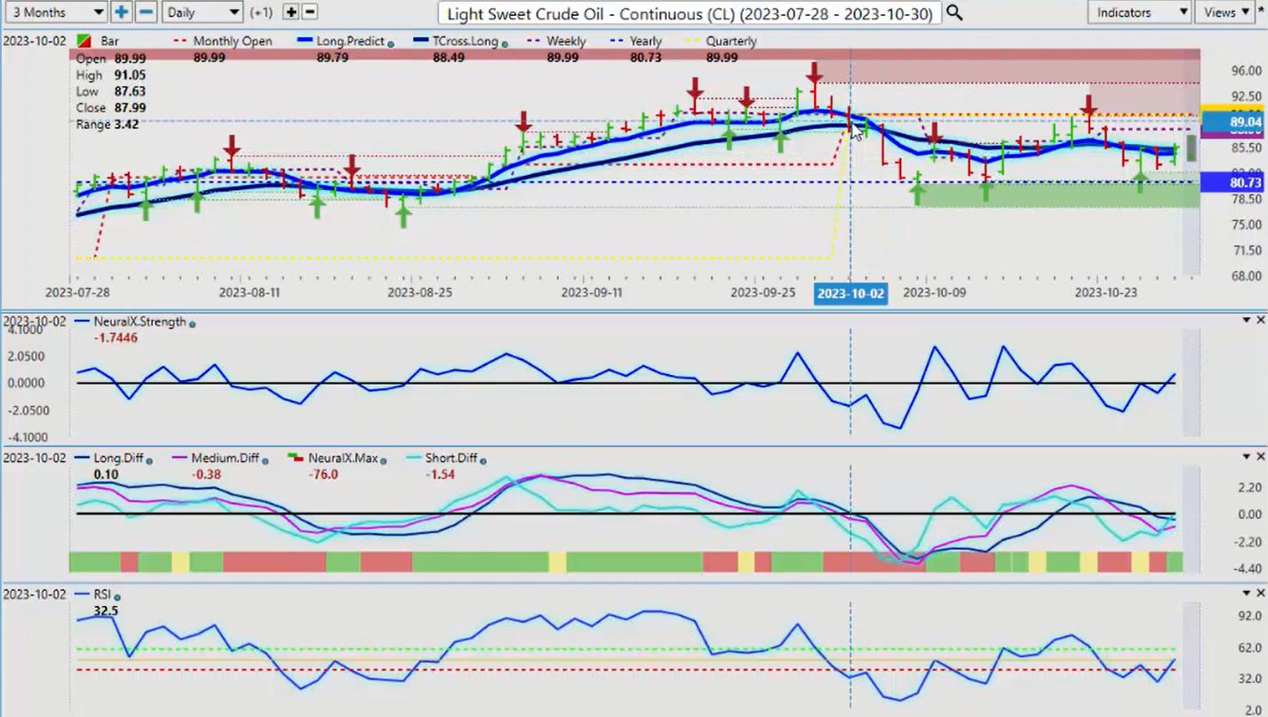This screenshot has height=717, width=1268.
Task: Click the blue minus zoom-out button
Action: pyautogui.click(x=148, y=12)
